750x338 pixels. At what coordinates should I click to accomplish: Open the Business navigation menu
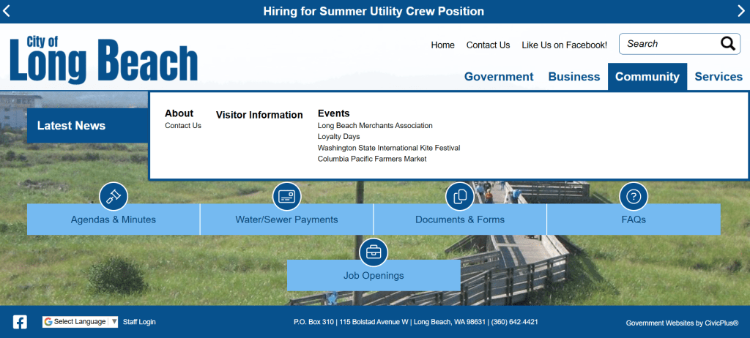pyautogui.click(x=574, y=77)
